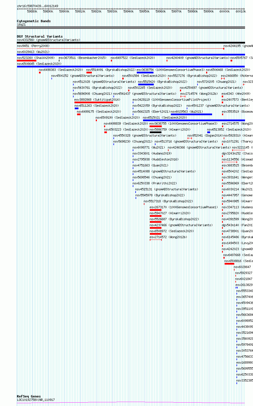This screenshot has width=253, height=406.
Task: Open variant nsv6508645 (Sedlazeck2020)
Action: [39, 64]
